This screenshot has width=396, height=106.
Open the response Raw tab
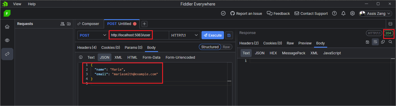click(290, 43)
